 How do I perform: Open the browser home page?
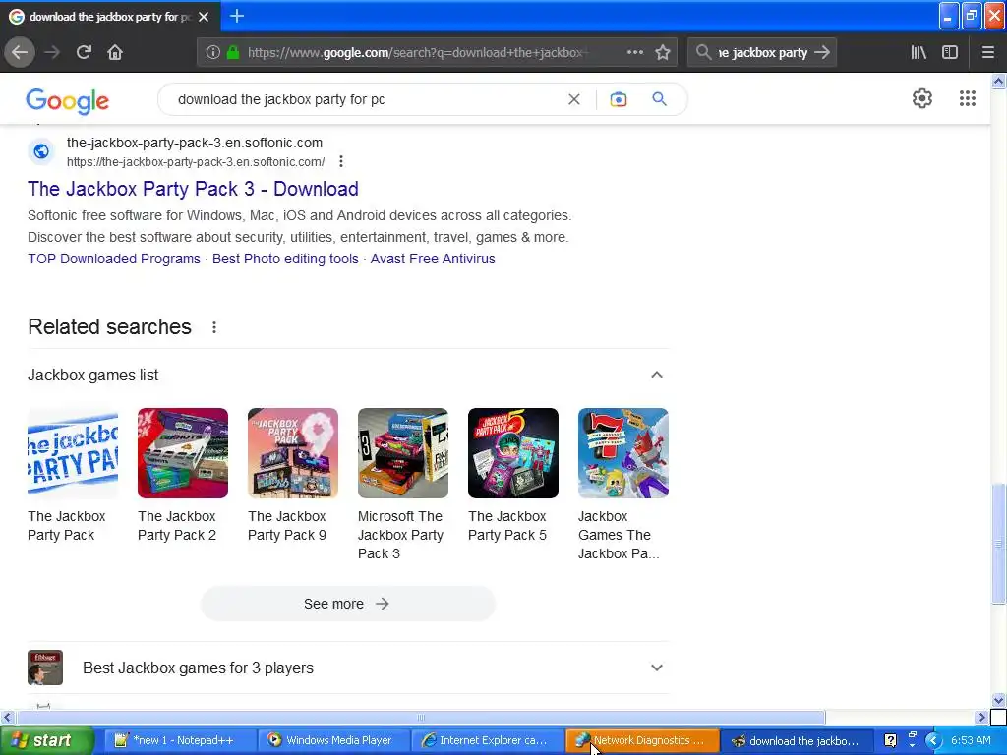click(x=115, y=52)
